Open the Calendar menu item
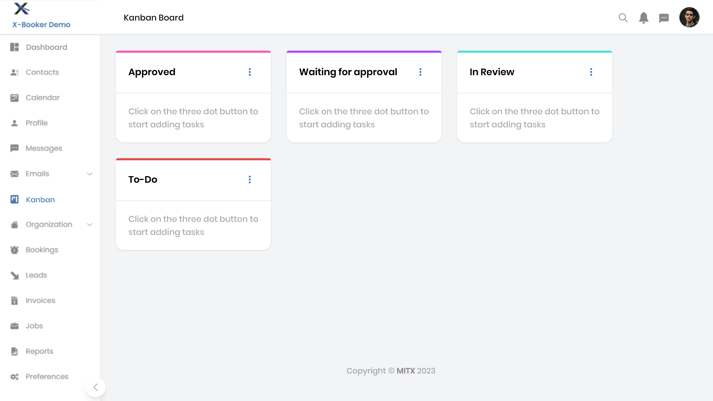This screenshot has width=713, height=401. [x=42, y=98]
